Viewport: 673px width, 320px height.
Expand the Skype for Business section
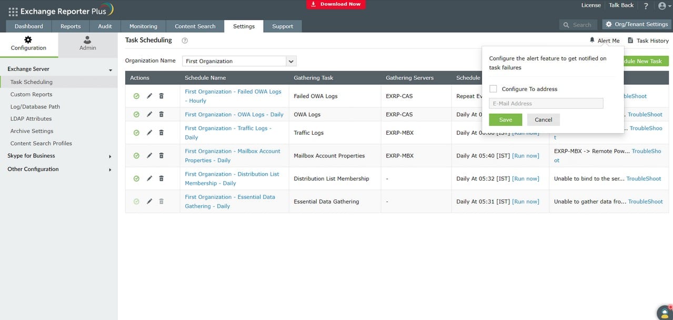(x=110, y=156)
